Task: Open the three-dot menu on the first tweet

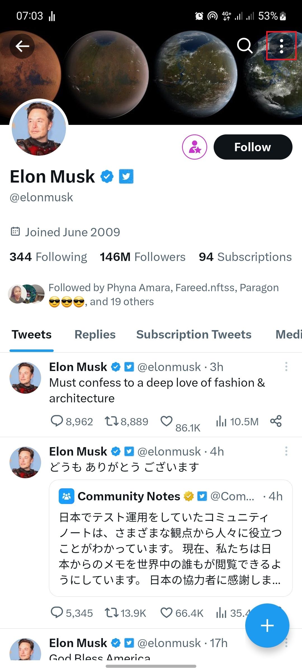Action: 286,367
